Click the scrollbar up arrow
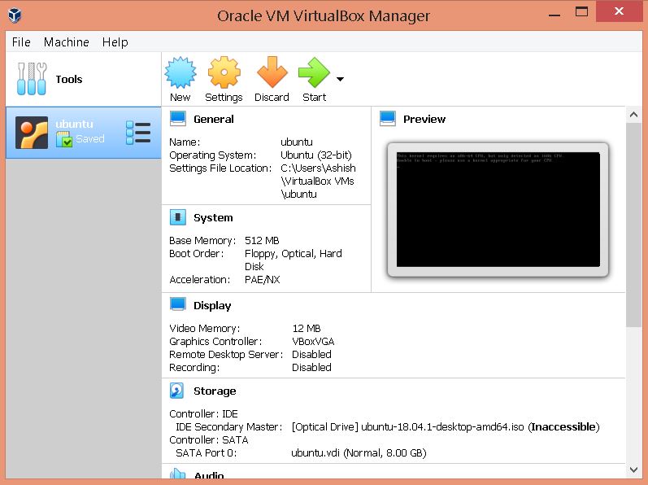Screen dimensions: 648x485 (x=634, y=114)
